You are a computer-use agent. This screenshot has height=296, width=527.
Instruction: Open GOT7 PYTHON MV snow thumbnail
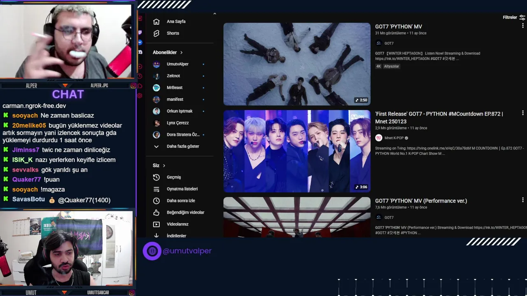click(297, 64)
